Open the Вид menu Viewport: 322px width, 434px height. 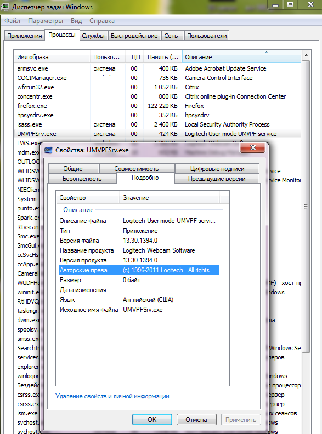[76, 21]
